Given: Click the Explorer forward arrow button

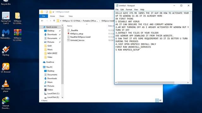Looking at the screenshot, I should [x=47, y=21].
